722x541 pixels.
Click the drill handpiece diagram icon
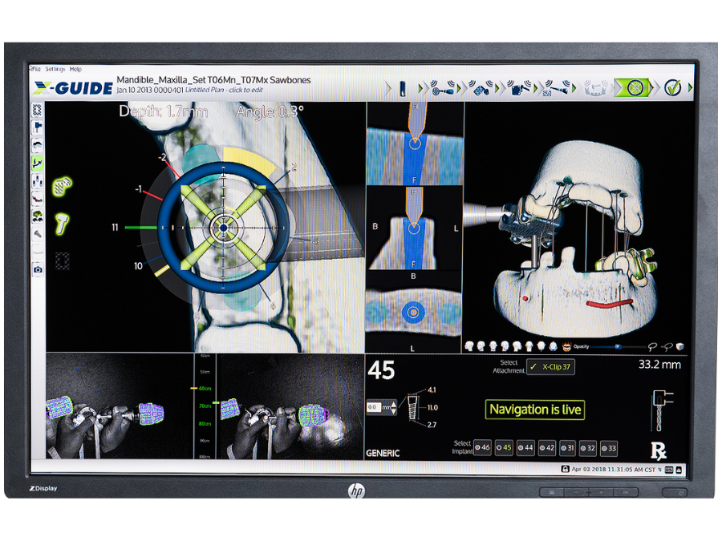click(x=662, y=410)
